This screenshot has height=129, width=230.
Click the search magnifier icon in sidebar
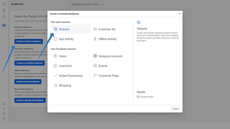(x=4, y=109)
